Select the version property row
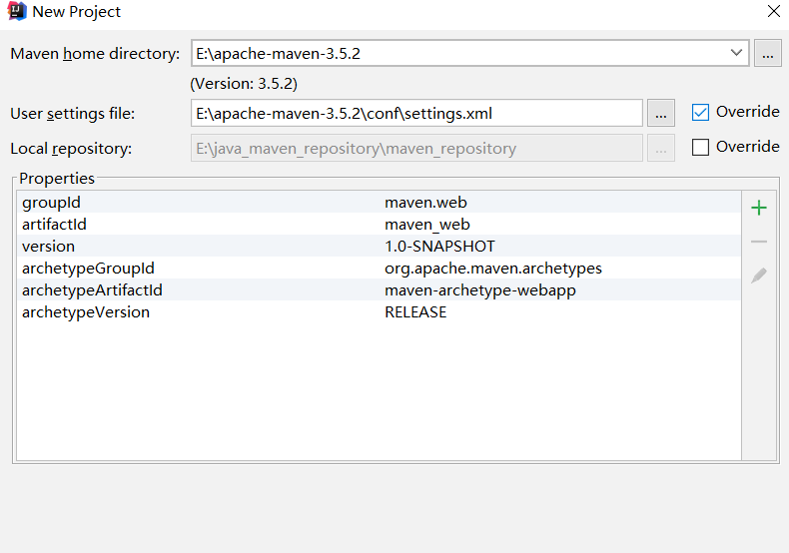789x553 pixels. point(379,247)
